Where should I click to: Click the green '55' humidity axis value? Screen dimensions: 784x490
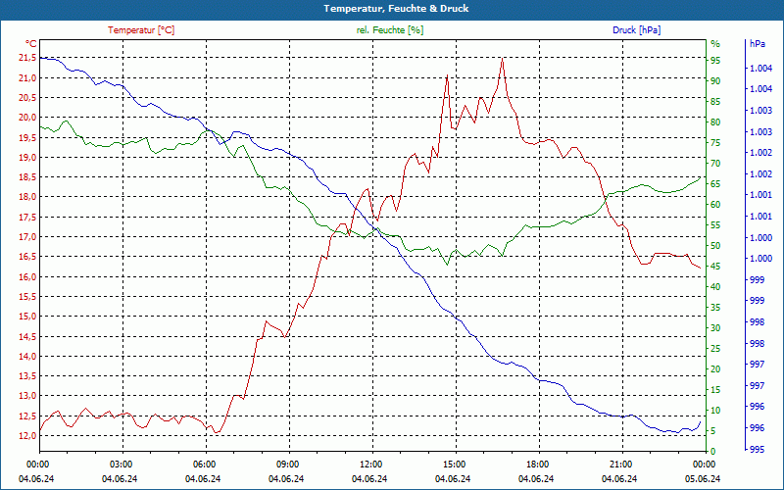click(715, 225)
